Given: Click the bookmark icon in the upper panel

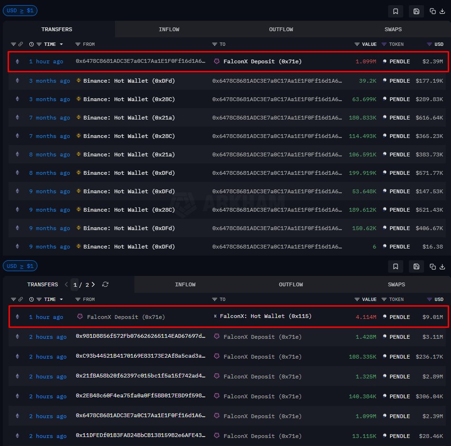Looking at the screenshot, I should pos(396,11).
